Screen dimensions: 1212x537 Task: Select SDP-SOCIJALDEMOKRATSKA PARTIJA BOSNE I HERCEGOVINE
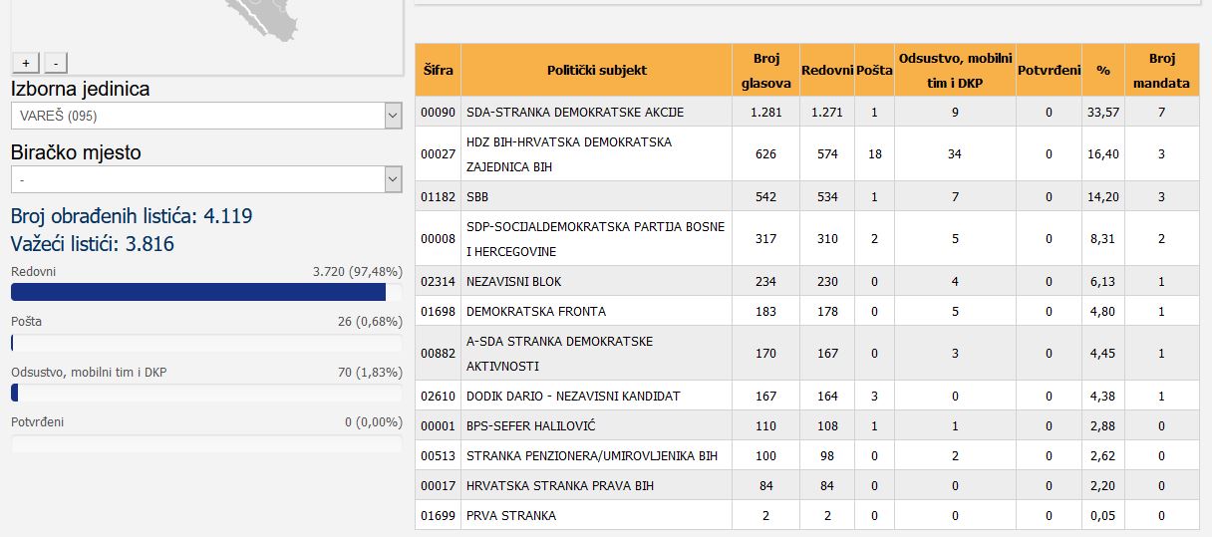(x=595, y=239)
